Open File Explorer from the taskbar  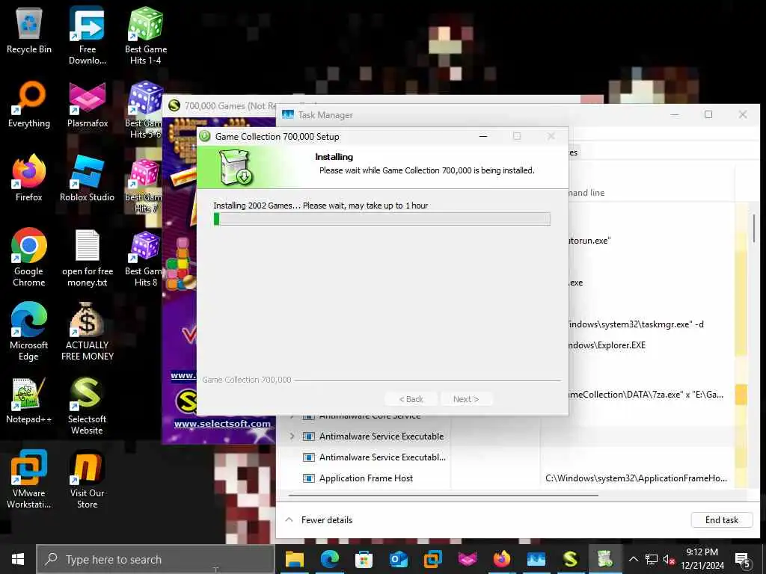[295, 559]
